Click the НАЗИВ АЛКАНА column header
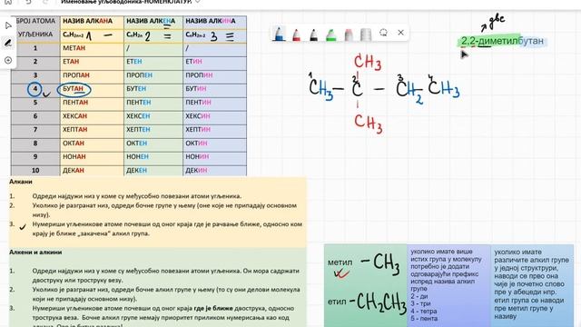This screenshot has height=327, width=581. tap(92, 22)
